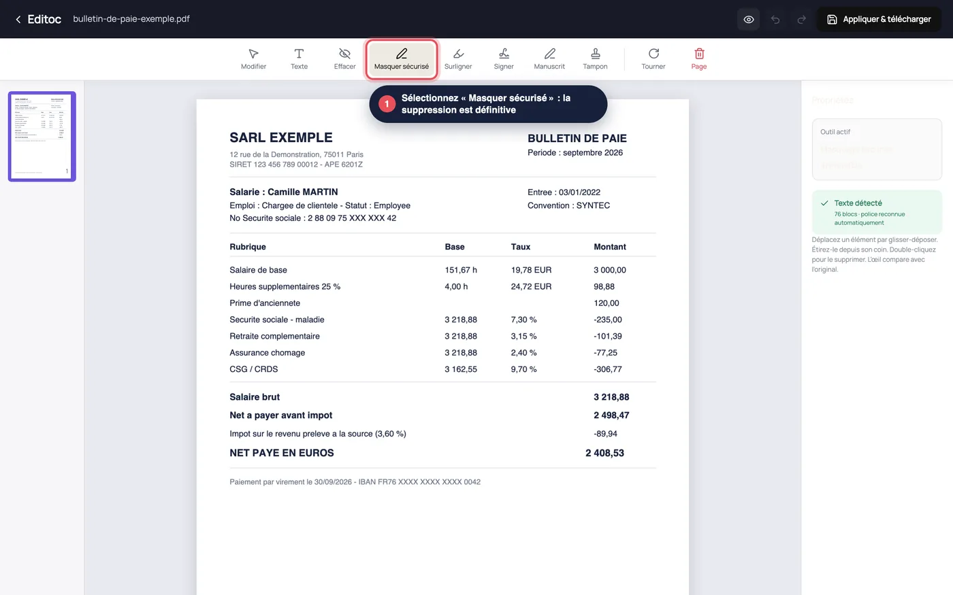Undo the last action
953x595 pixels.
[775, 19]
